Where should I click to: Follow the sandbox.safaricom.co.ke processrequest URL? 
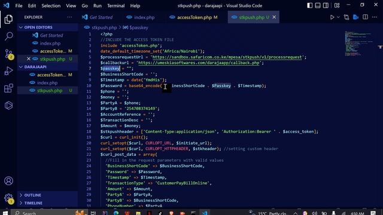(x=227, y=57)
